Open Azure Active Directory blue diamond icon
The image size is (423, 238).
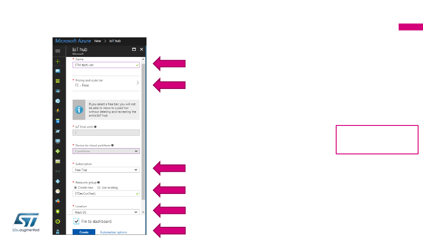coord(58,181)
